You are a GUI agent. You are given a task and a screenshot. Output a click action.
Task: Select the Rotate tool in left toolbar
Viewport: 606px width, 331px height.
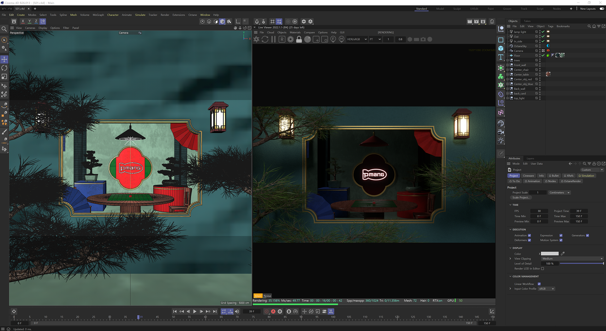(x=4, y=68)
